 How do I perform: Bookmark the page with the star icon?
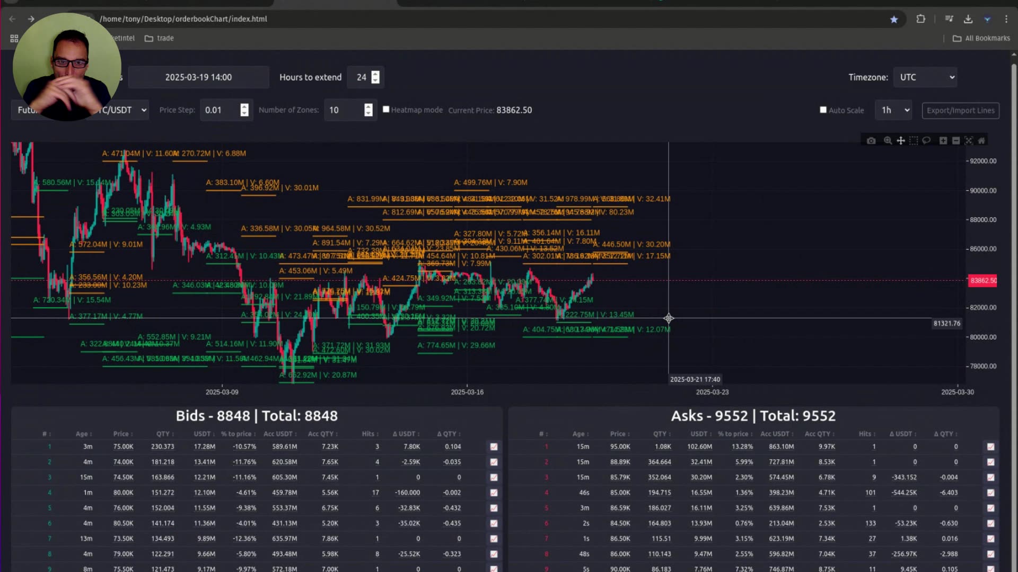point(894,19)
